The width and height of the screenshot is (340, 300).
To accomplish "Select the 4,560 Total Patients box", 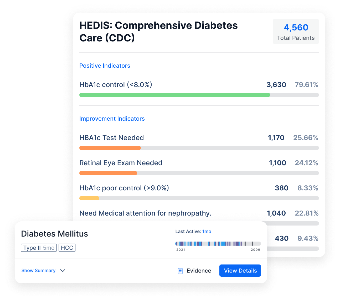I will 296,31.
